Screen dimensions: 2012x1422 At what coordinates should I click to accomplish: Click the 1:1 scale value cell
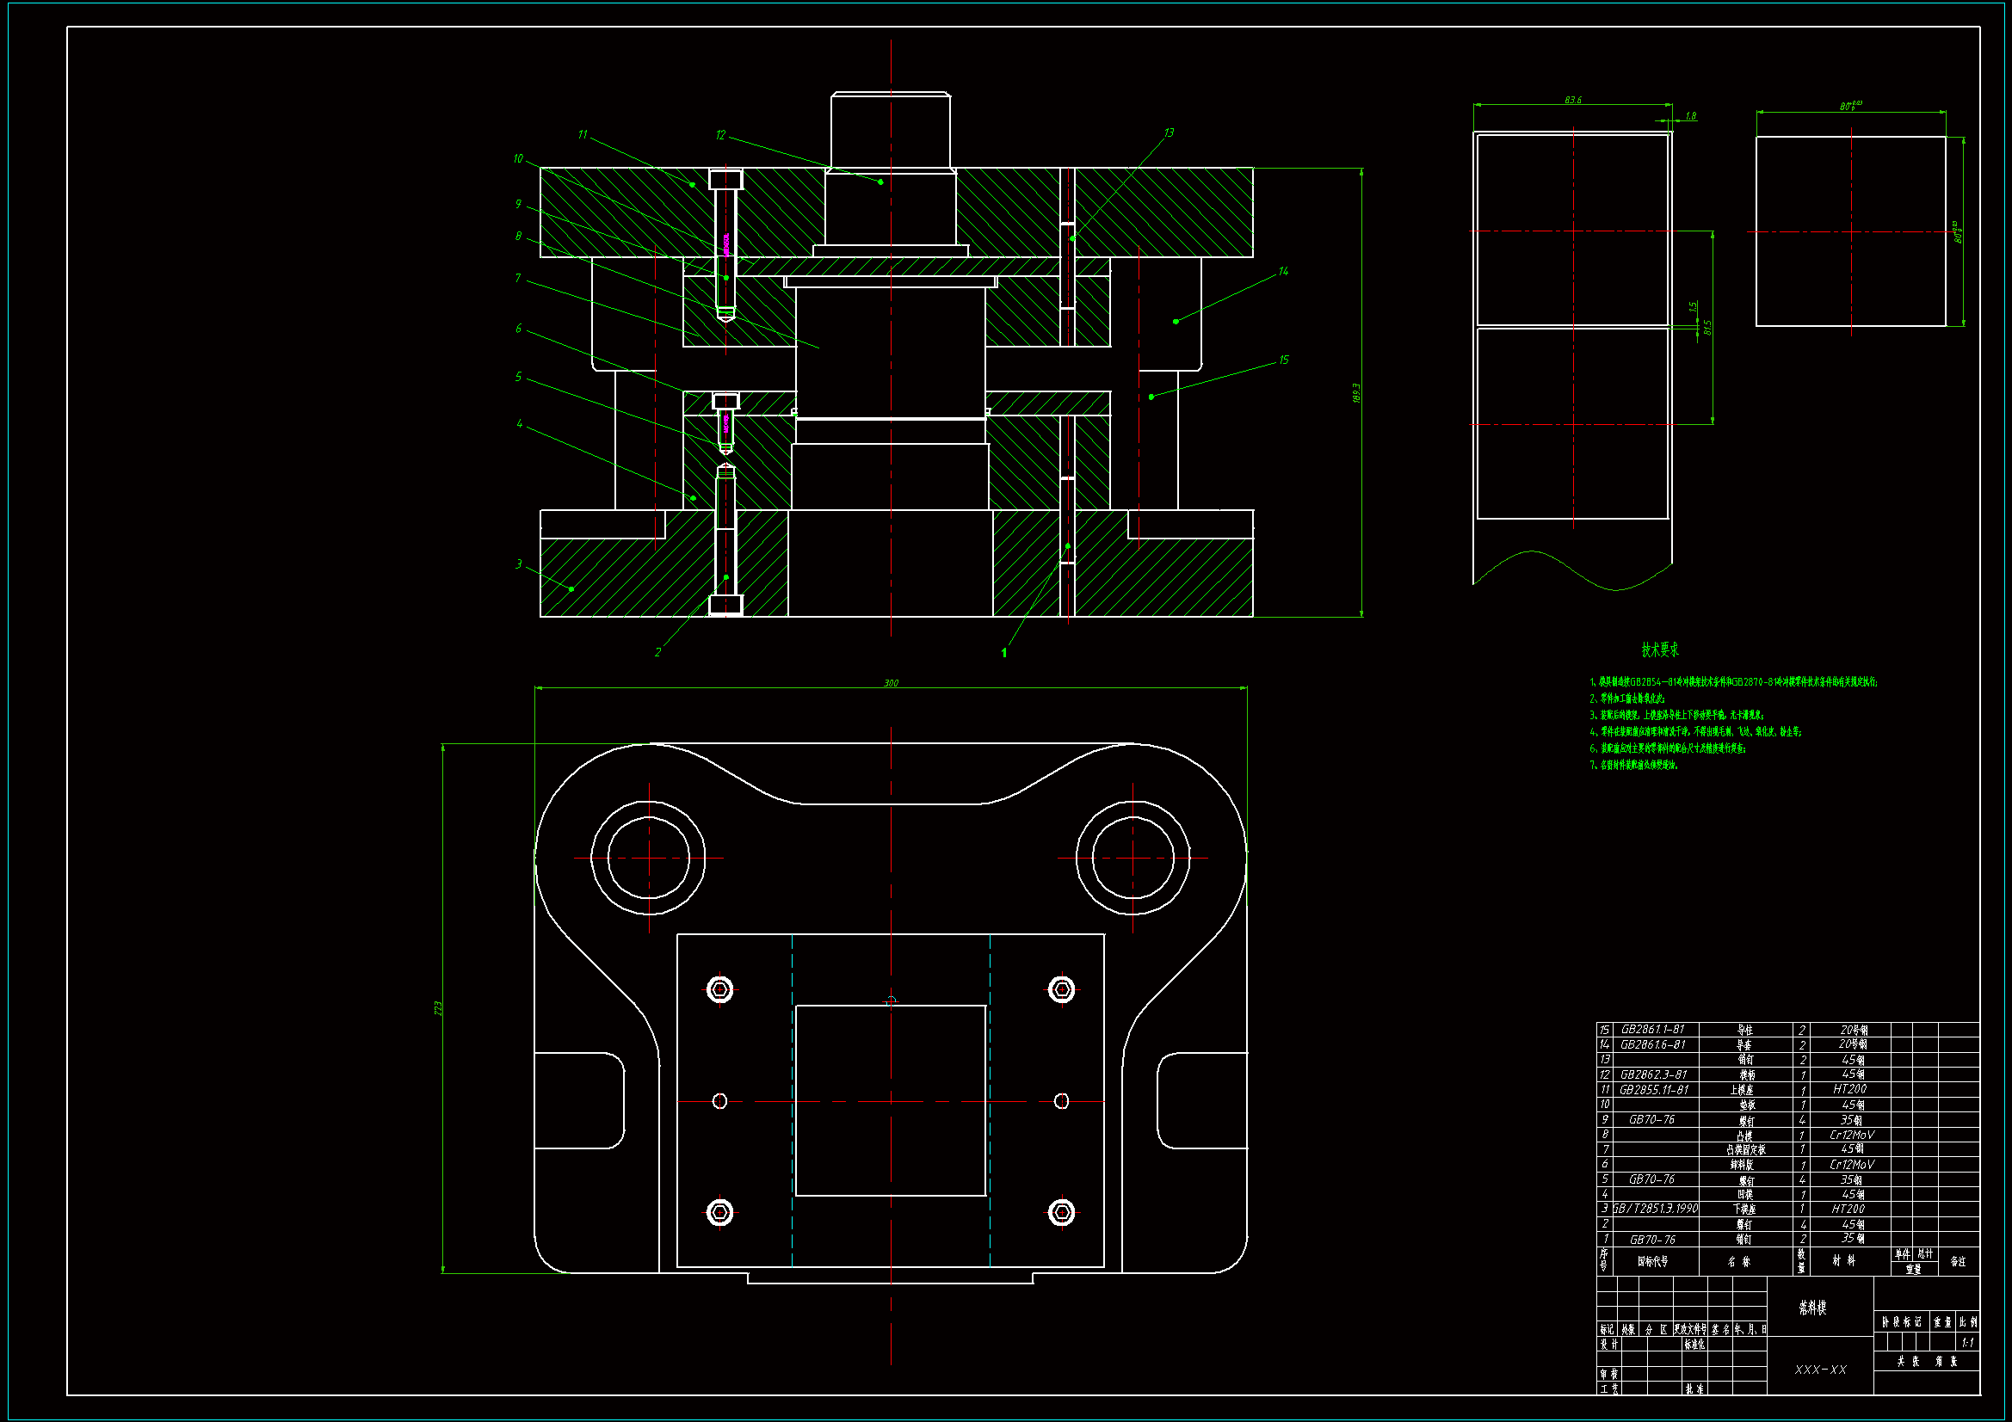1967,1343
